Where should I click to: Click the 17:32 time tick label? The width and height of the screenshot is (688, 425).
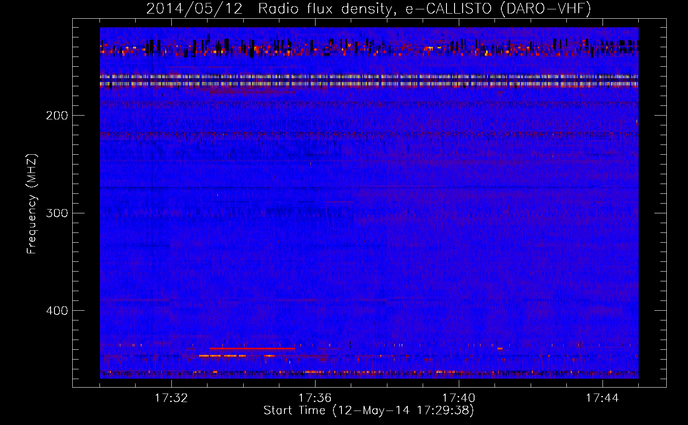171,398
